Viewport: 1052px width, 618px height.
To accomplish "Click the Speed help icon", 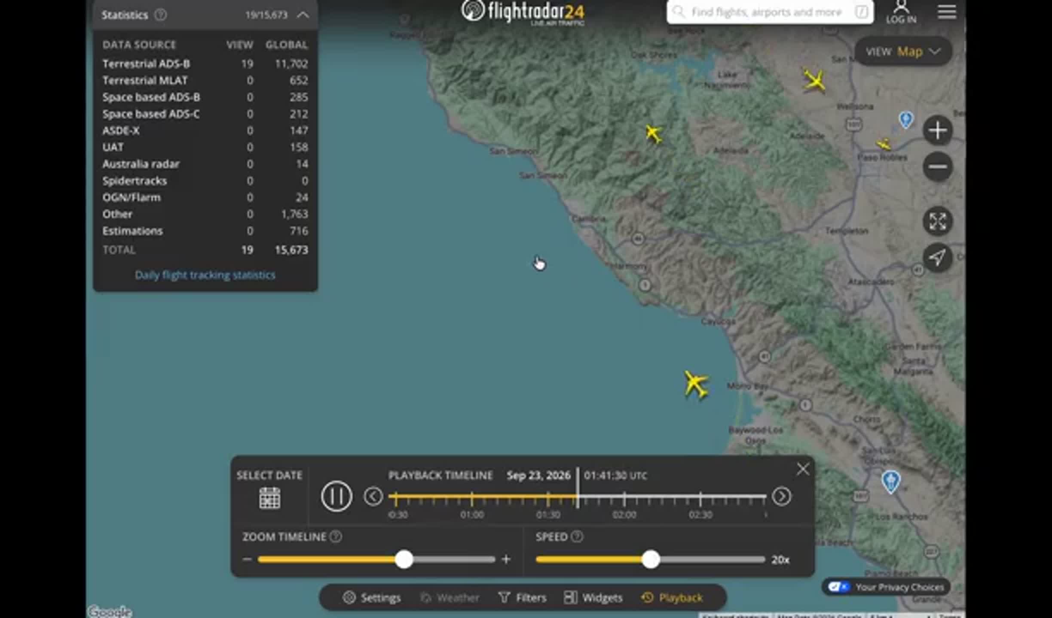I will pos(577,536).
